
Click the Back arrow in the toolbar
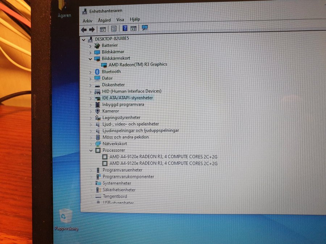[84, 29]
